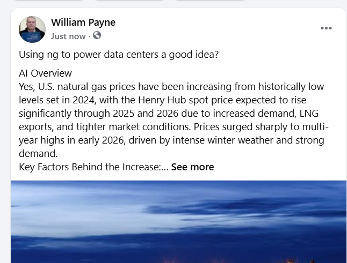Expand the post with "See more"
The height and width of the screenshot is (263, 347).
(192, 167)
